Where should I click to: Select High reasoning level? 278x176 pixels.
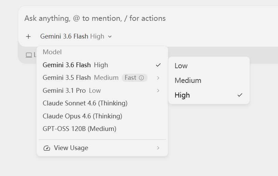click(209, 95)
